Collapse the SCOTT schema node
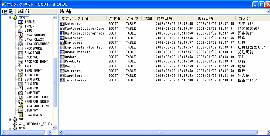 click(x=10, y=18)
